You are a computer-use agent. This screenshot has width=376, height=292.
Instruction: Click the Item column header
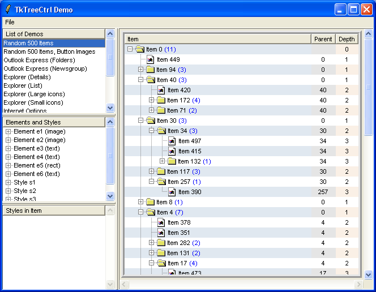point(218,39)
